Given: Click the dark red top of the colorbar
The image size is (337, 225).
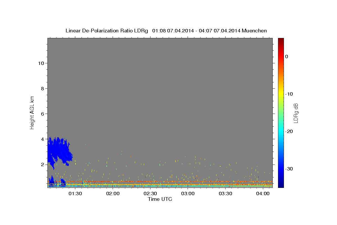Looking at the screenshot, I should click(281, 40).
